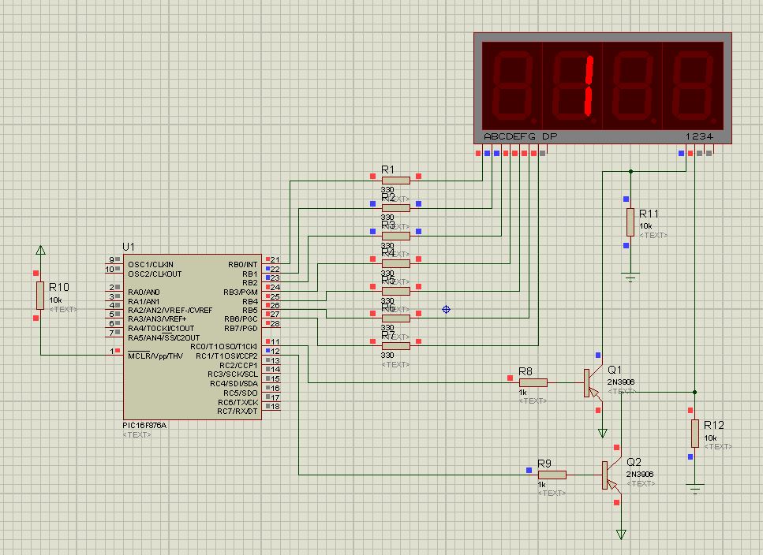Click the MCLR/Vpp/THV pin label
The height and width of the screenshot is (555, 763).
pos(155,356)
